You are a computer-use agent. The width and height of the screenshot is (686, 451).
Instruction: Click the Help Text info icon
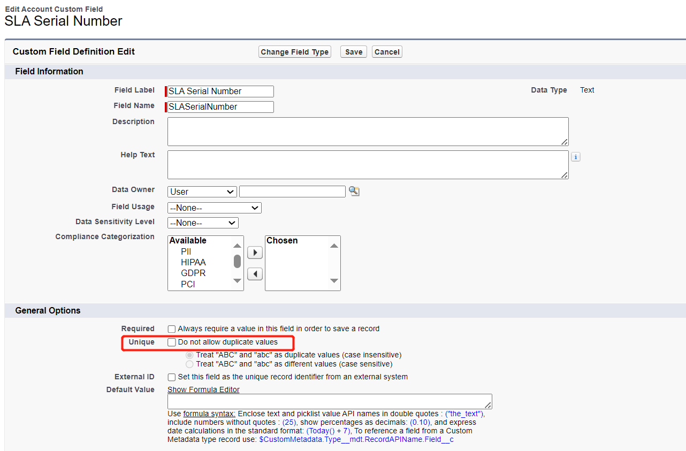[576, 157]
